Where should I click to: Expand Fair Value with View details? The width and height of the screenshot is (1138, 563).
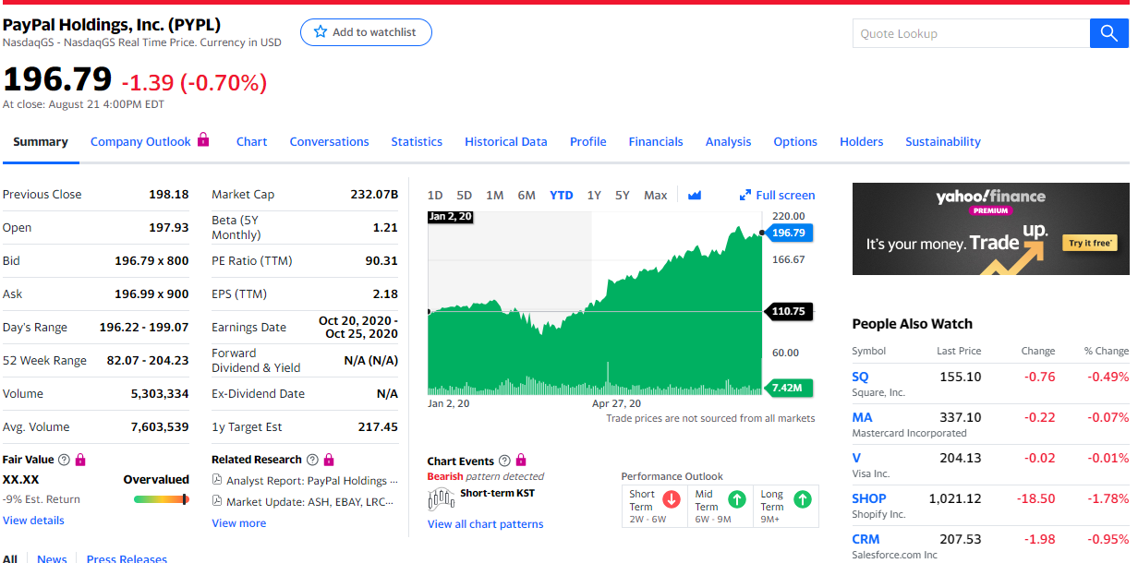coord(33,521)
